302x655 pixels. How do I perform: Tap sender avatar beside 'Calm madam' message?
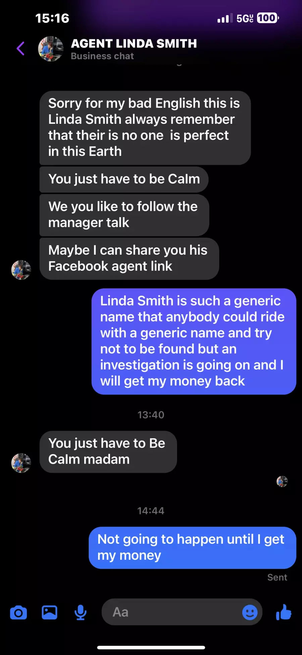21,463
